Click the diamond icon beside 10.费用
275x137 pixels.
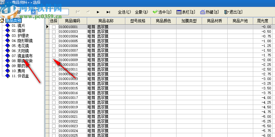8,71
